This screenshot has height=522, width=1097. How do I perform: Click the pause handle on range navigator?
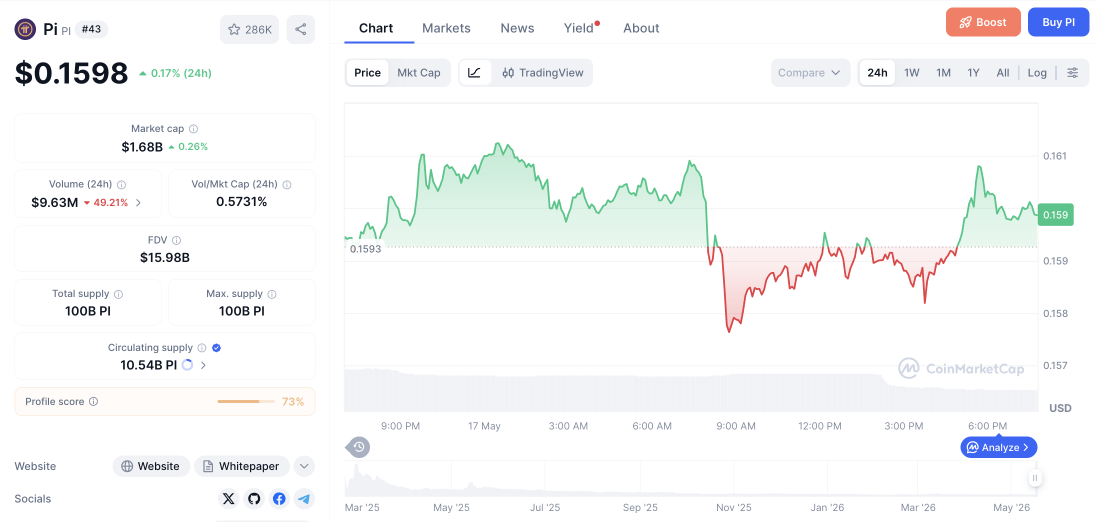click(1035, 478)
